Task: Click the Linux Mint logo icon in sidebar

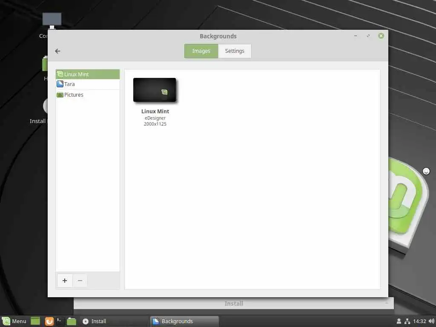Action: coord(60,74)
